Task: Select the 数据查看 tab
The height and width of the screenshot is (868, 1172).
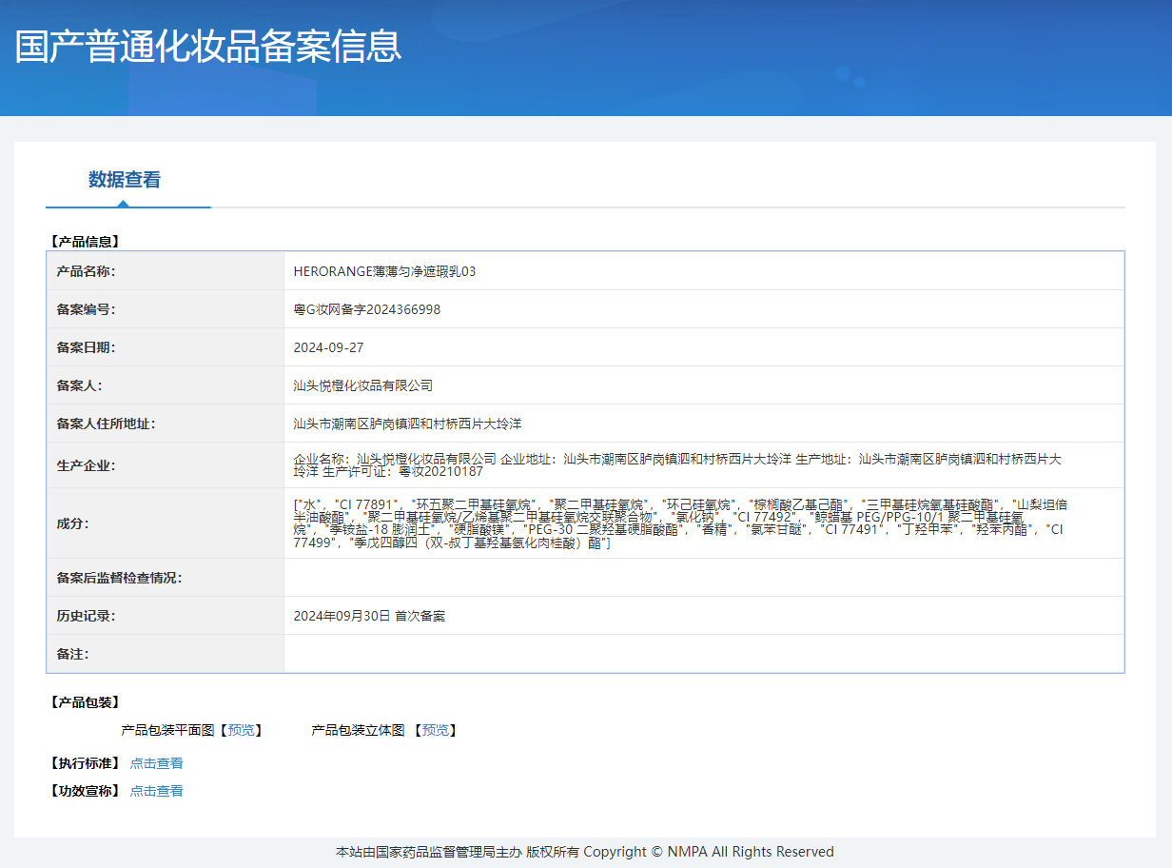Action: click(x=125, y=179)
